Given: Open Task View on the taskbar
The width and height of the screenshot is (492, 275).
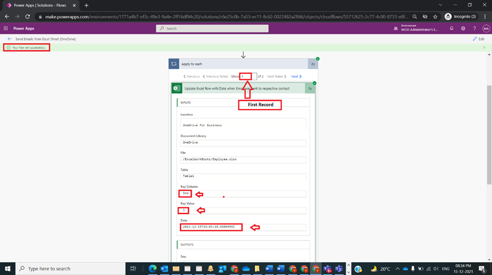Looking at the screenshot, I should [133, 269].
